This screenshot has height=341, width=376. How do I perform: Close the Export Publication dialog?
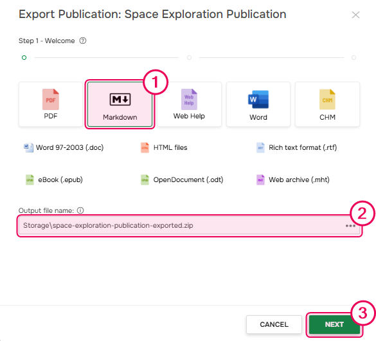(355, 15)
